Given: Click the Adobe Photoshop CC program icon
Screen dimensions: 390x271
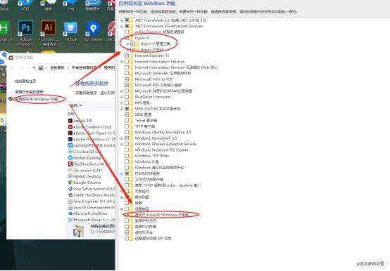Looking at the screenshot, I should coord(70,139).
